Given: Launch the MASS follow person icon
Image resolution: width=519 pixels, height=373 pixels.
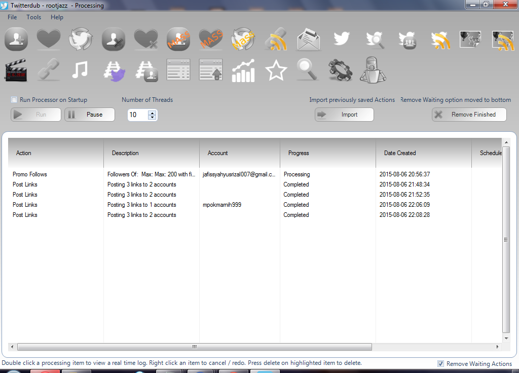Looking at the screenshot, I should 178,39.
